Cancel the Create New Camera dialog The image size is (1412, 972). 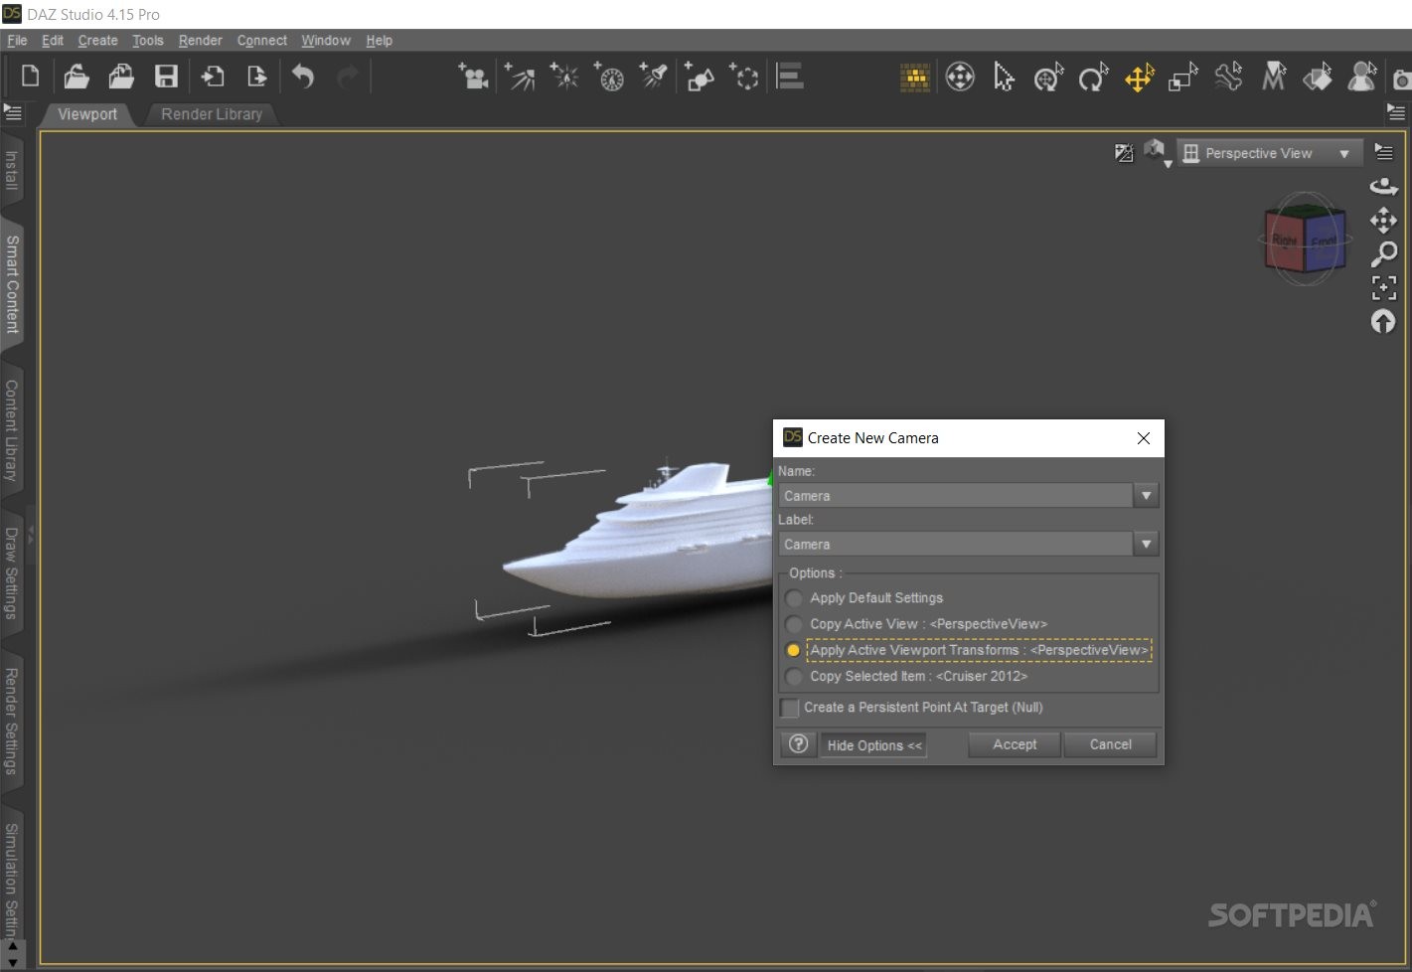[1110, 744]
